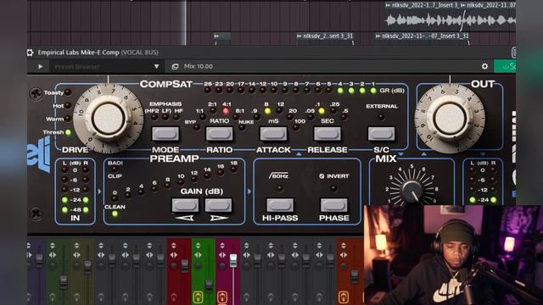Toggle the FX button on the orange channel

coord(343,297)
